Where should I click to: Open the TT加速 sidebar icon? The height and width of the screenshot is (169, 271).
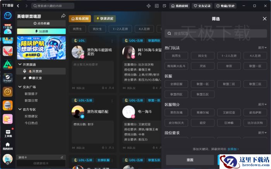(x=8, y=29)
